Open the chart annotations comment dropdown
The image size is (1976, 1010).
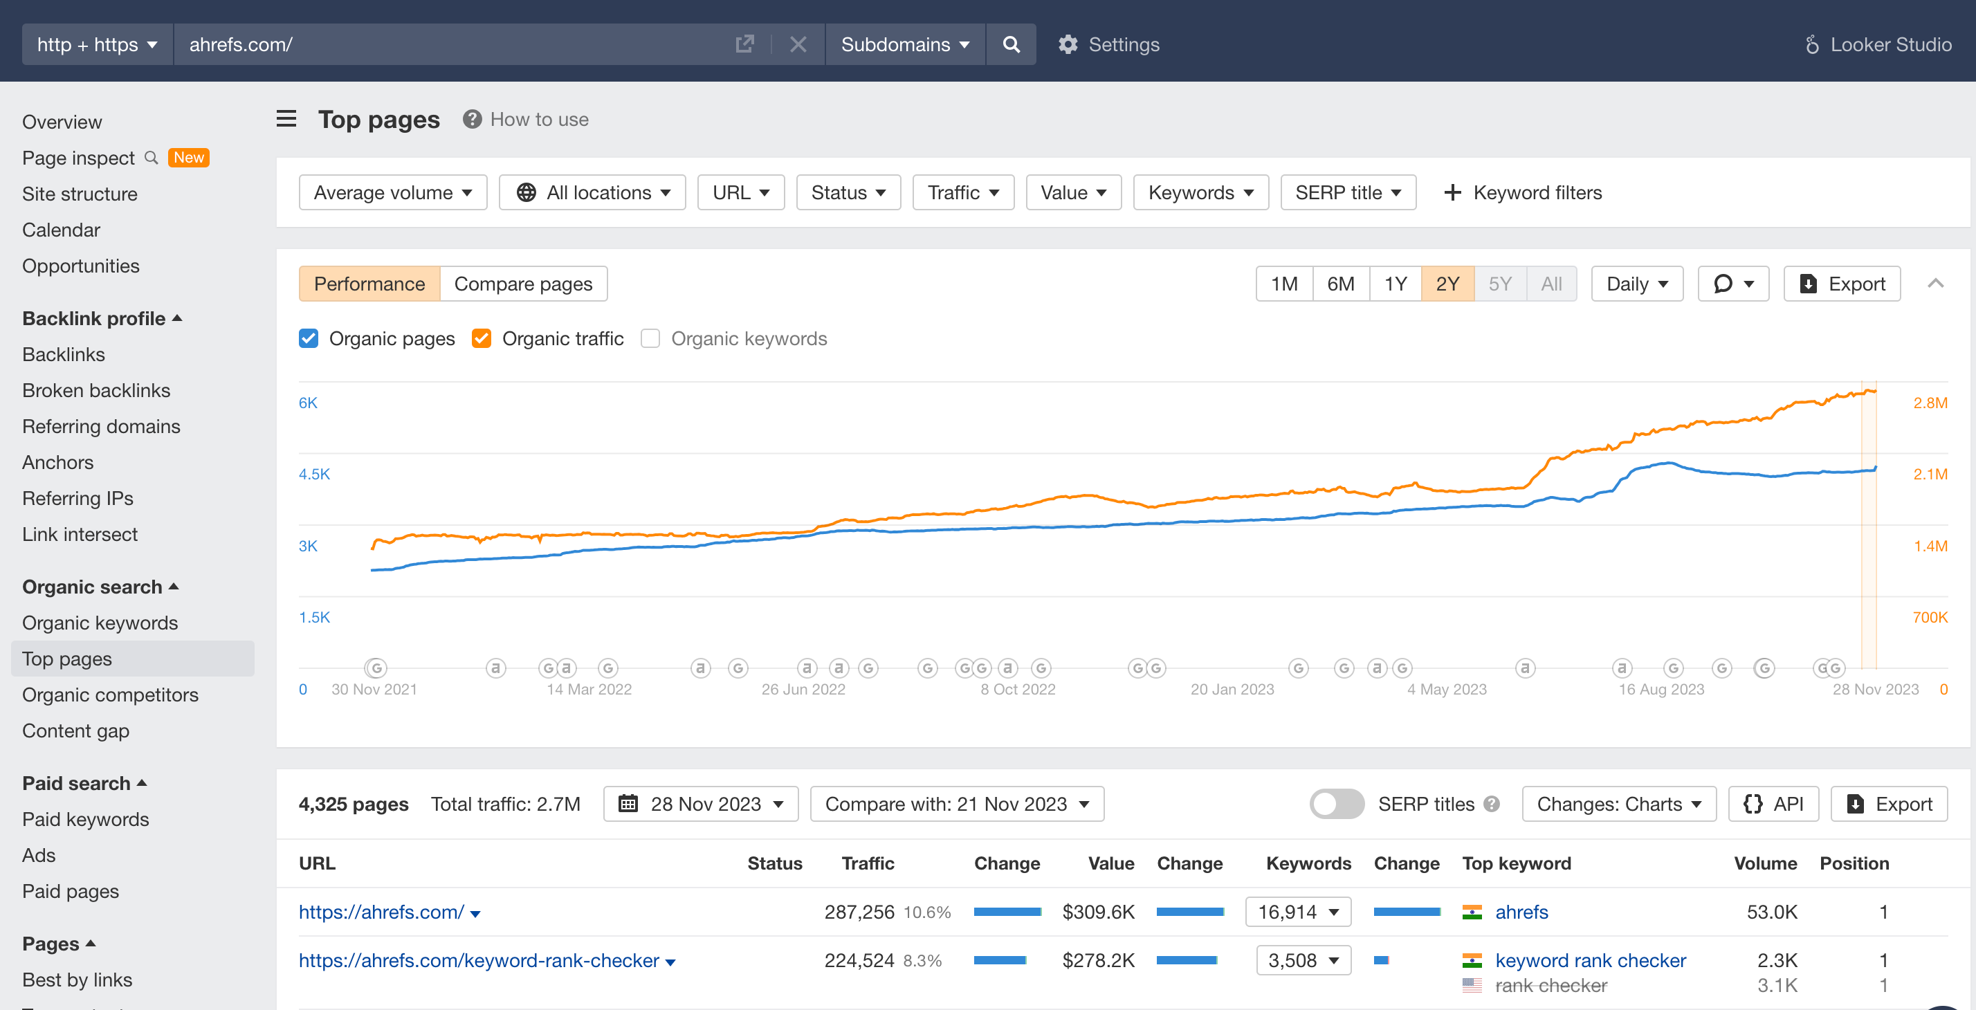(x=1734, y=284)
